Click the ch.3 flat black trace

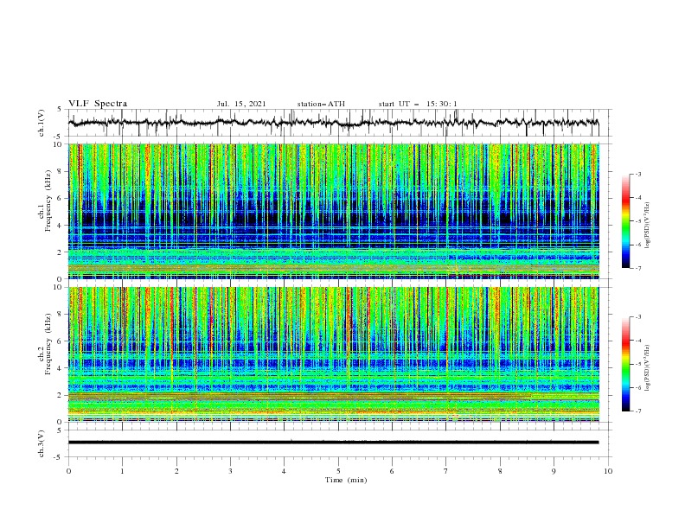pyautogui.click(x=333, y=443)
